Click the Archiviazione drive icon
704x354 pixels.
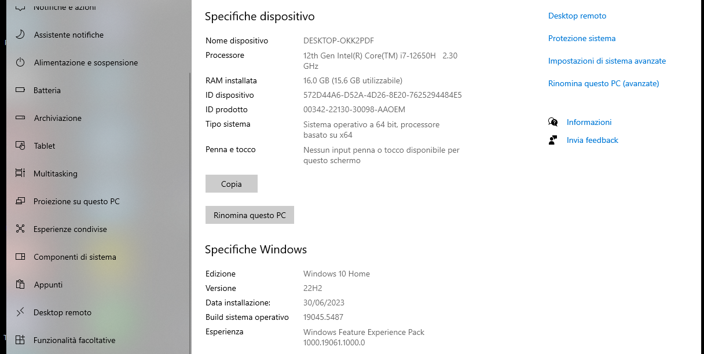click(20, 118)
